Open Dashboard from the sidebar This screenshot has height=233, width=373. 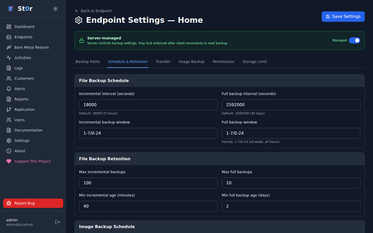point(24,27)
